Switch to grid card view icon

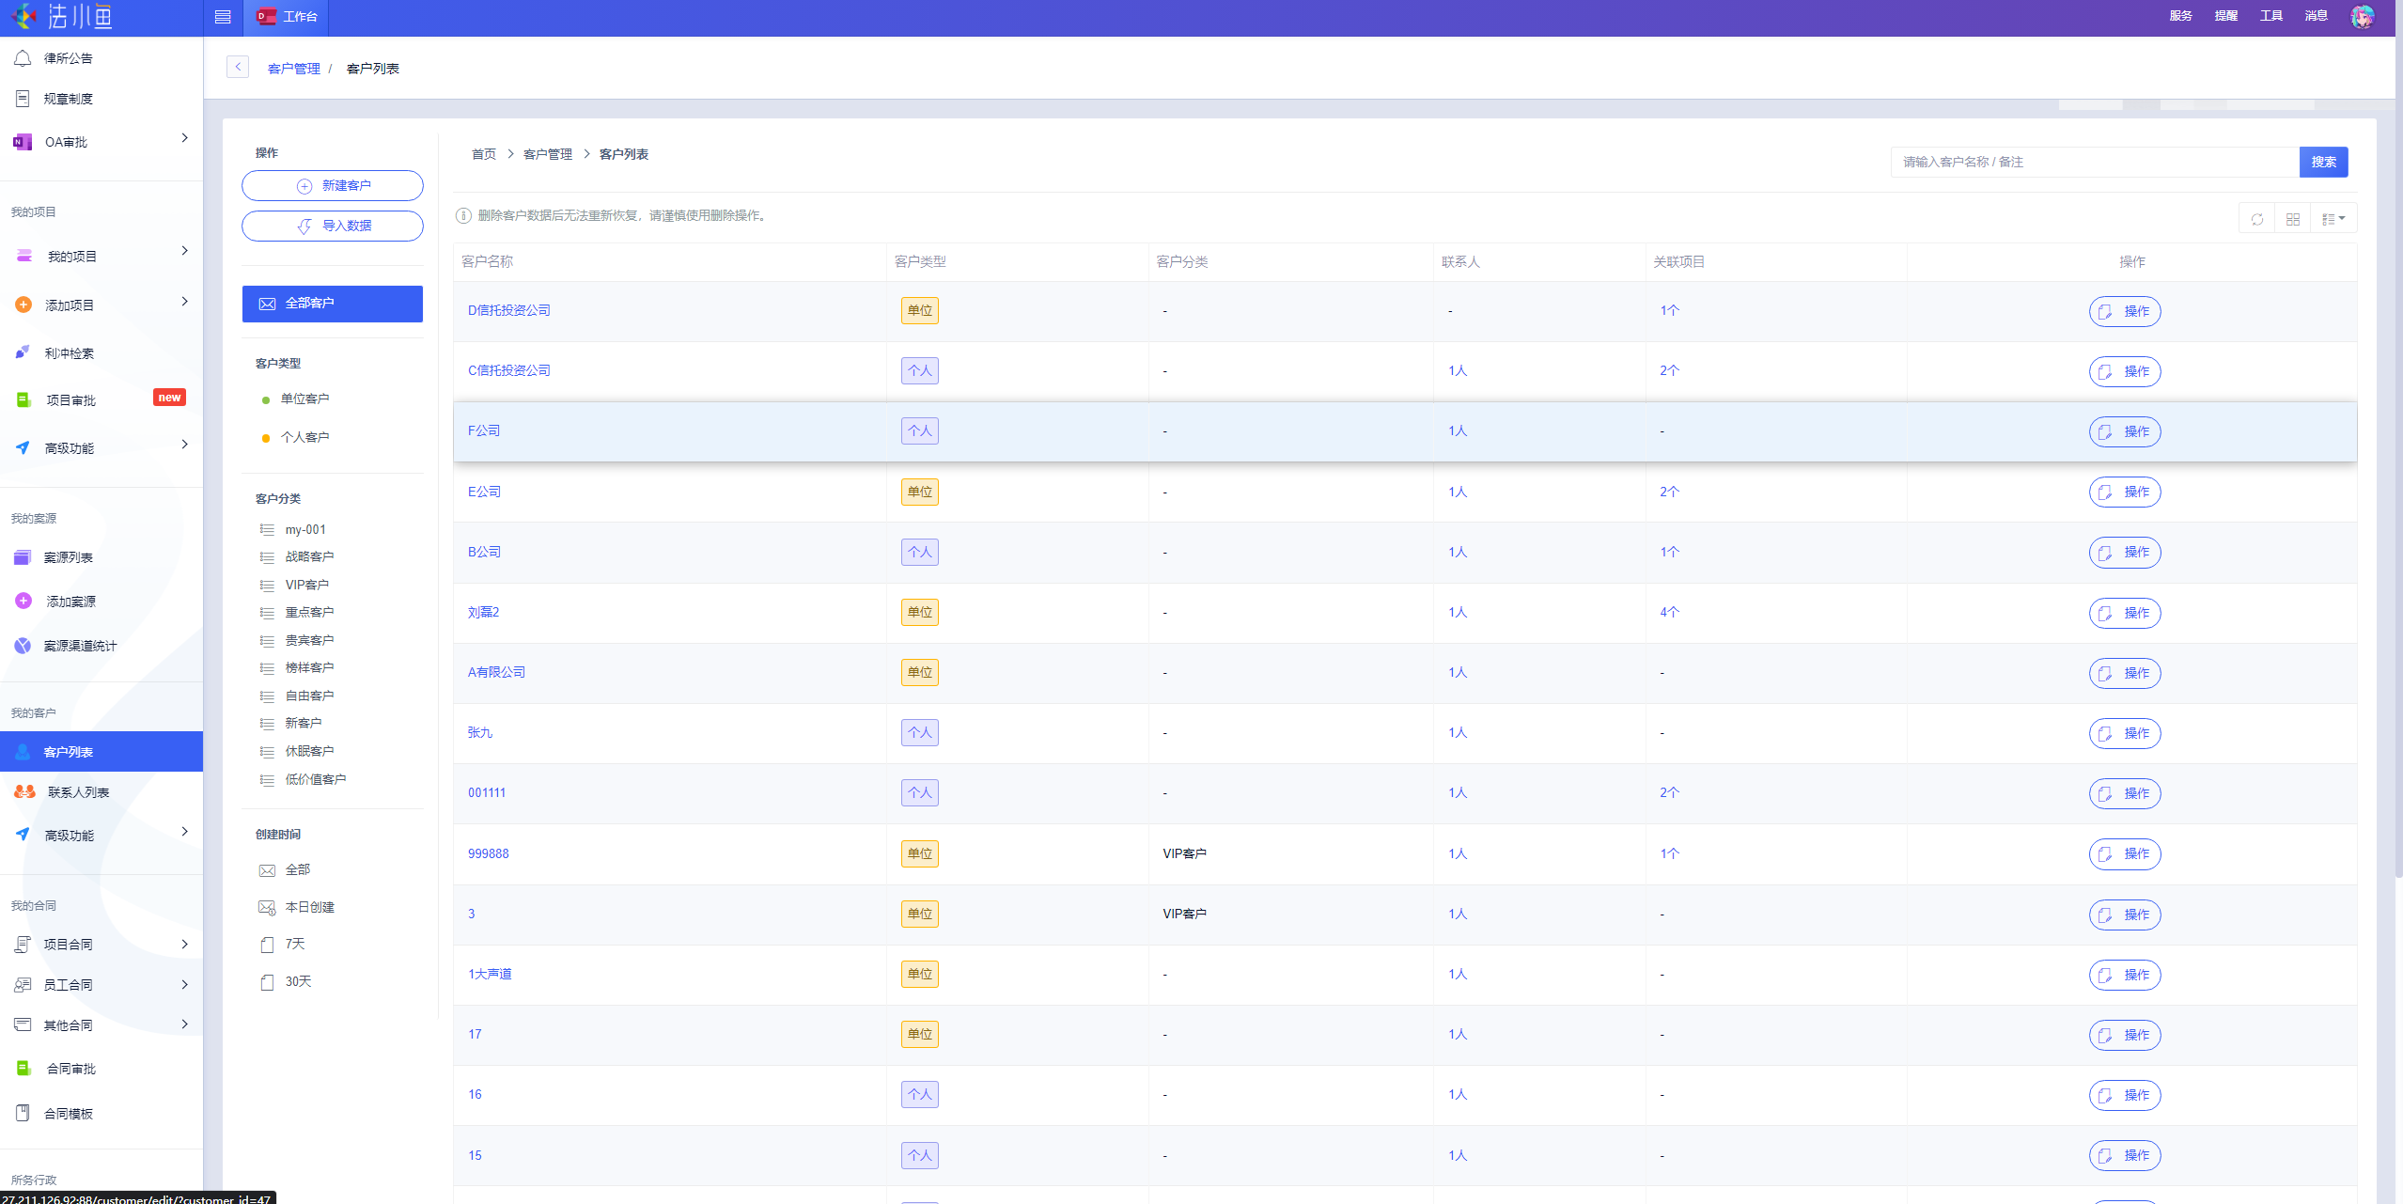click(2292, 219)
